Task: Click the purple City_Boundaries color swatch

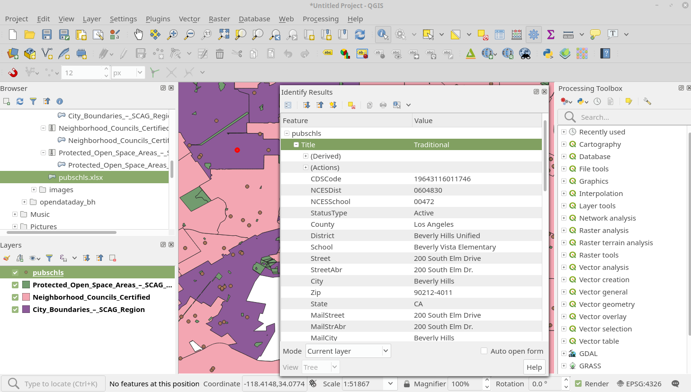Action: tap(26, 310)
